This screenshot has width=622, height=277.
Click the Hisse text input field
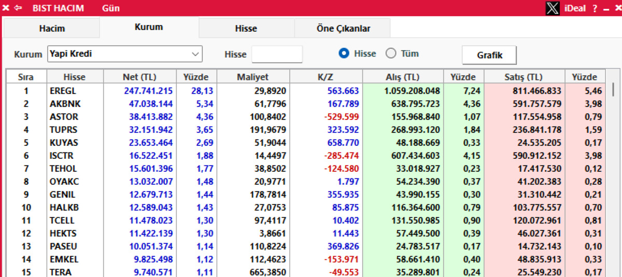(x=277, y=54)
